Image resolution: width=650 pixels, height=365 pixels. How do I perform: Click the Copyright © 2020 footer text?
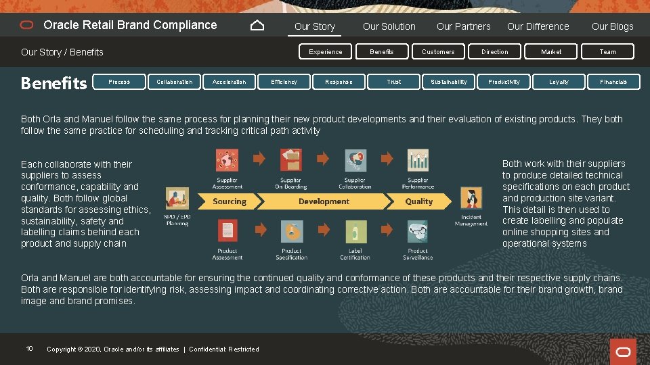tap(113, 349)
